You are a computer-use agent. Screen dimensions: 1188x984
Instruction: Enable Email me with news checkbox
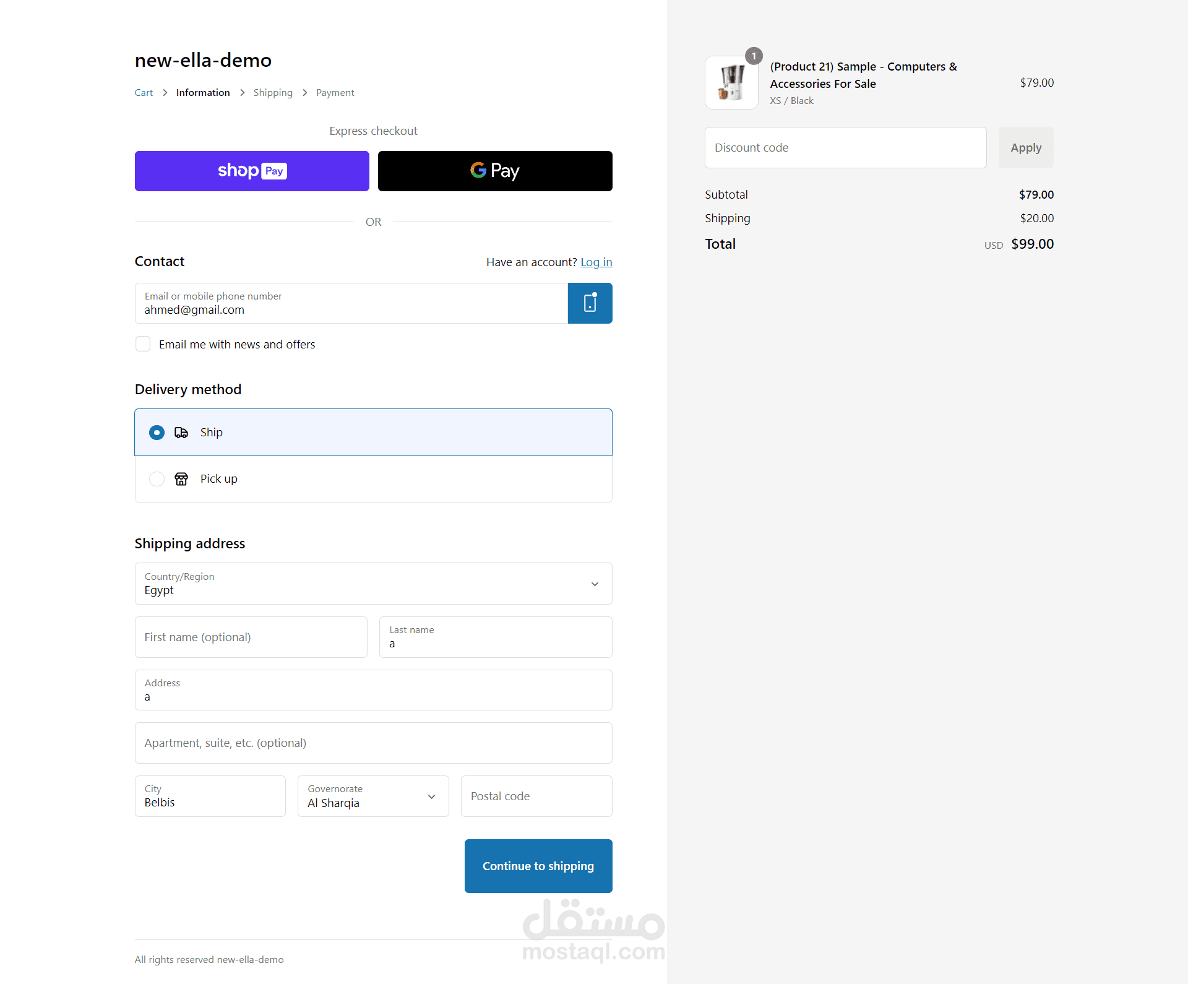[143, 344]
